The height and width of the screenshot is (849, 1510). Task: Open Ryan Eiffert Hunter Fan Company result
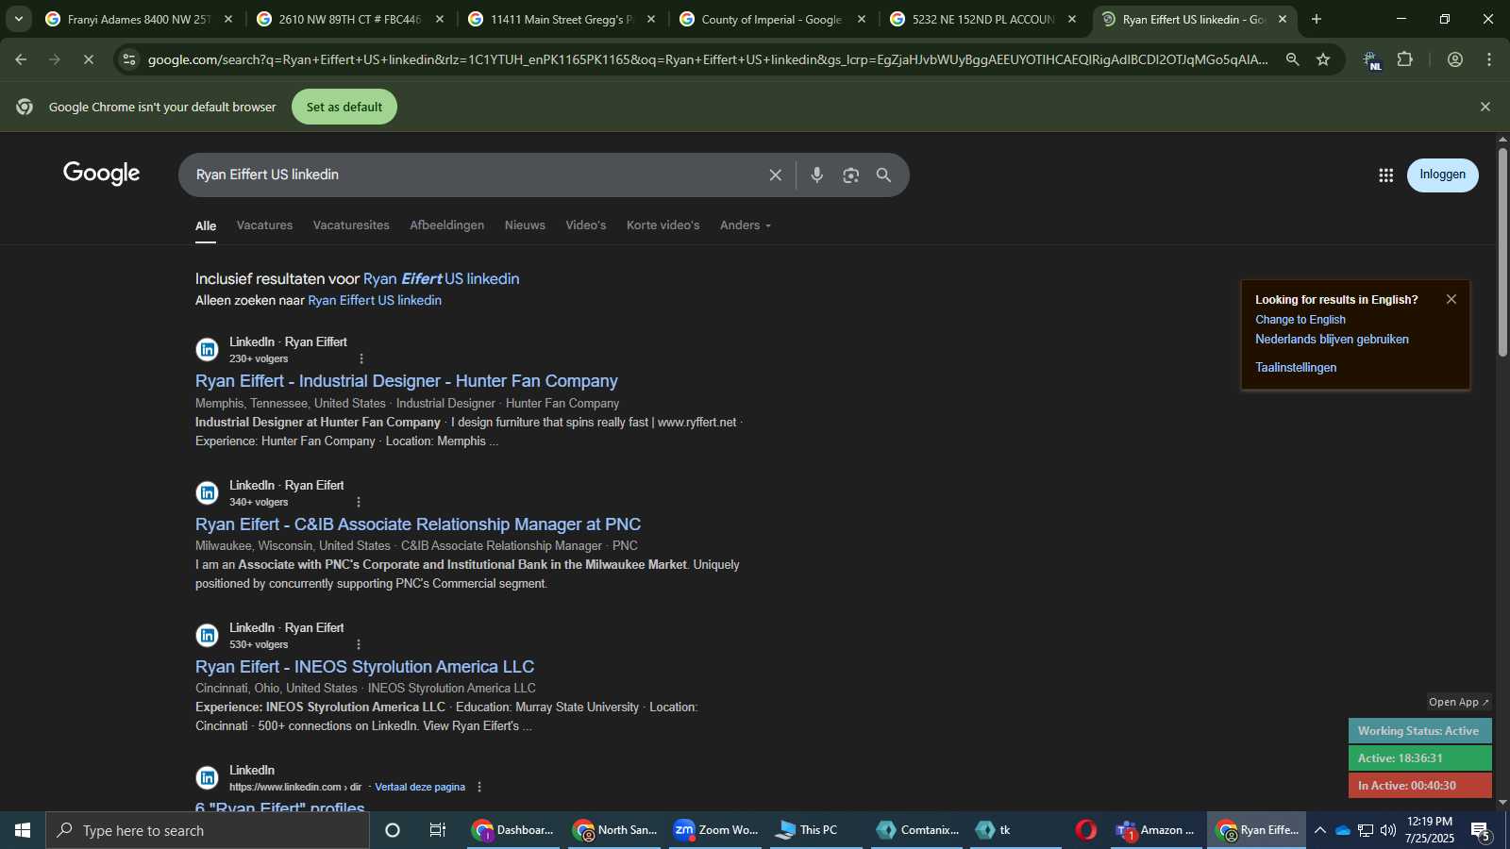click(407, 381)
